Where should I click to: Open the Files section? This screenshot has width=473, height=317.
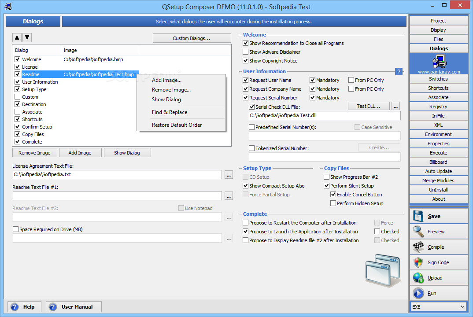click(x=438, y=39)
